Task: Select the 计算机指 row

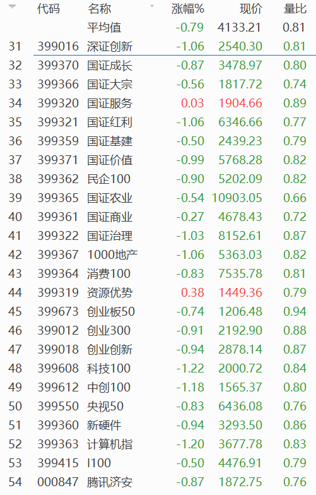Action: (158, 444)
